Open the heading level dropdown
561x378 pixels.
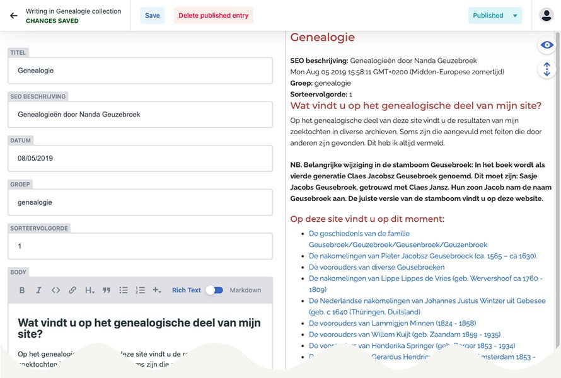coord(90,290)
